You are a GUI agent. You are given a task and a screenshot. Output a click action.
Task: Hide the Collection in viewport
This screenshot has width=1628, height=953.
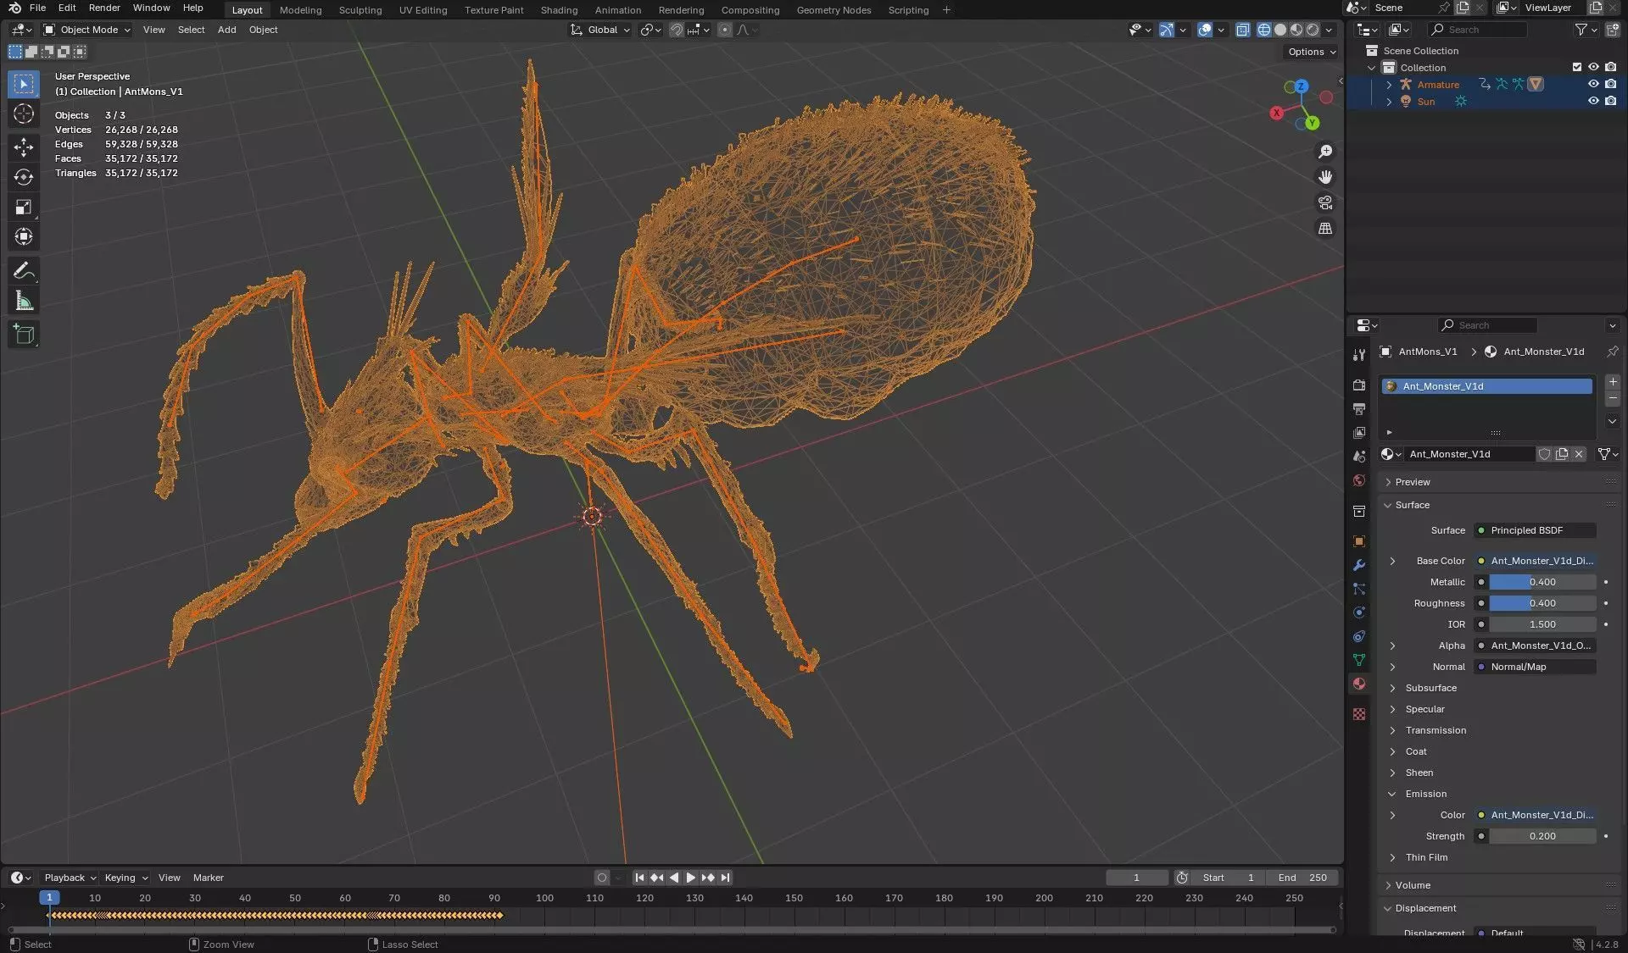pyautogui.click(x=1593, y=67)
